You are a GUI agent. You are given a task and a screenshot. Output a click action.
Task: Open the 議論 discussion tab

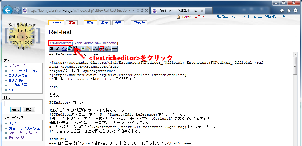72,23
